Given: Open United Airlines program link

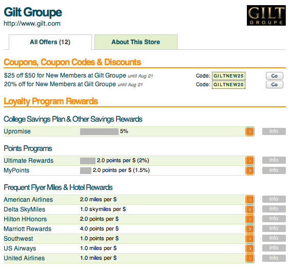Looking at the screenshot, I should click(24, 258).
